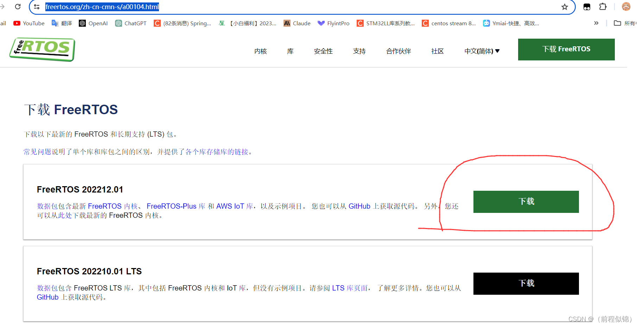Select the FreeRTOS 202210.01 LTS heading

[x=89, y=272]
